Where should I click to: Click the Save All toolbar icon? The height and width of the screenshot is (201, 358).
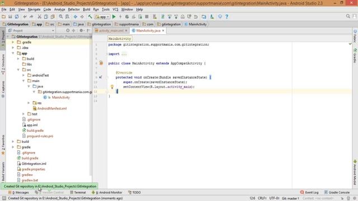click(x=10, y=17)
